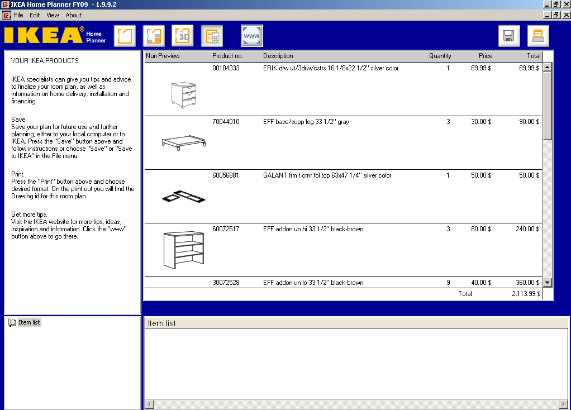Click EFF addon un lo black-brown description

[x=313, y=283]
